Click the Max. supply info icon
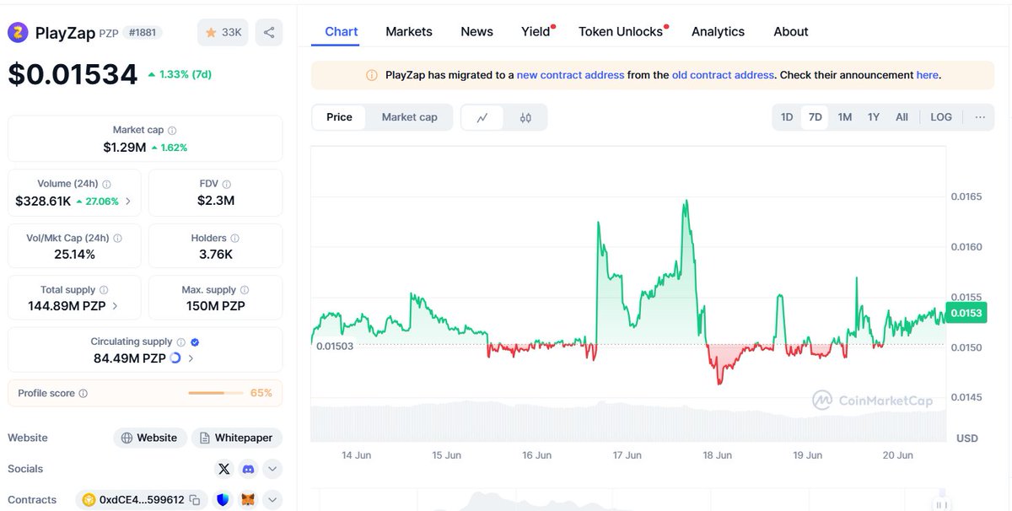Screen dimensions: 1012x511 [244, 290]
